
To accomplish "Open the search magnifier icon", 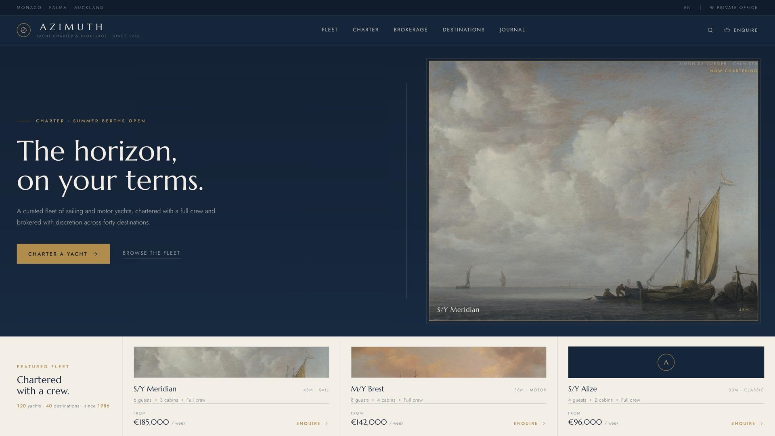I will coord(710,30).
